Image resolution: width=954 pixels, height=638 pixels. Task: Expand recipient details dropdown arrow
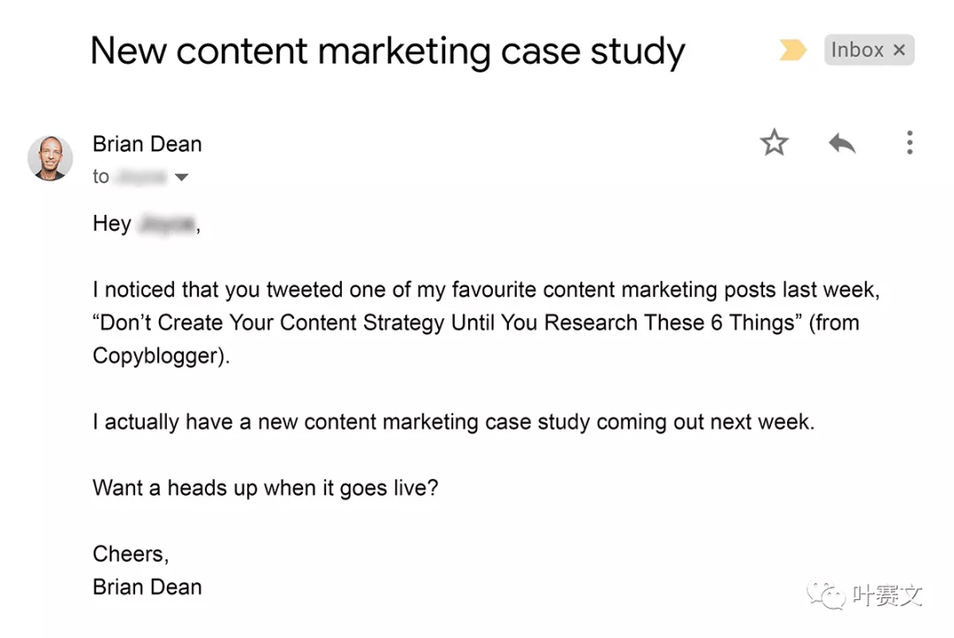[x=181, y=177]
